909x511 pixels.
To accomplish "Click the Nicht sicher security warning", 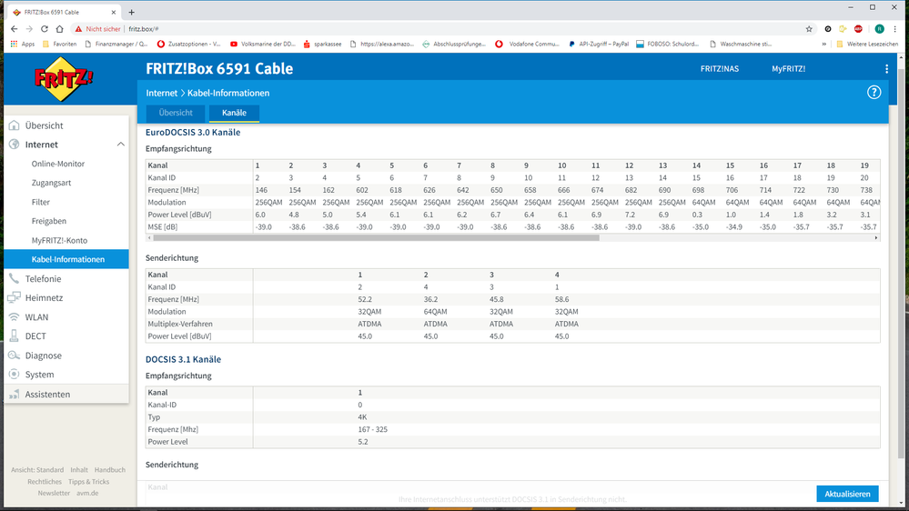I will point(97,29).
